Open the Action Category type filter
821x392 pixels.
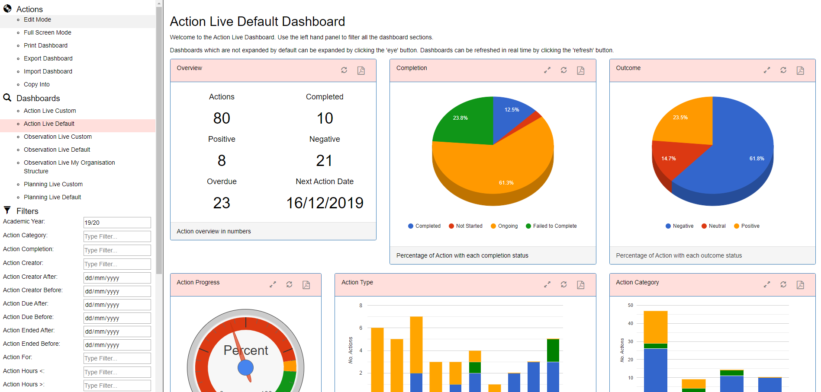click(117, 236)
